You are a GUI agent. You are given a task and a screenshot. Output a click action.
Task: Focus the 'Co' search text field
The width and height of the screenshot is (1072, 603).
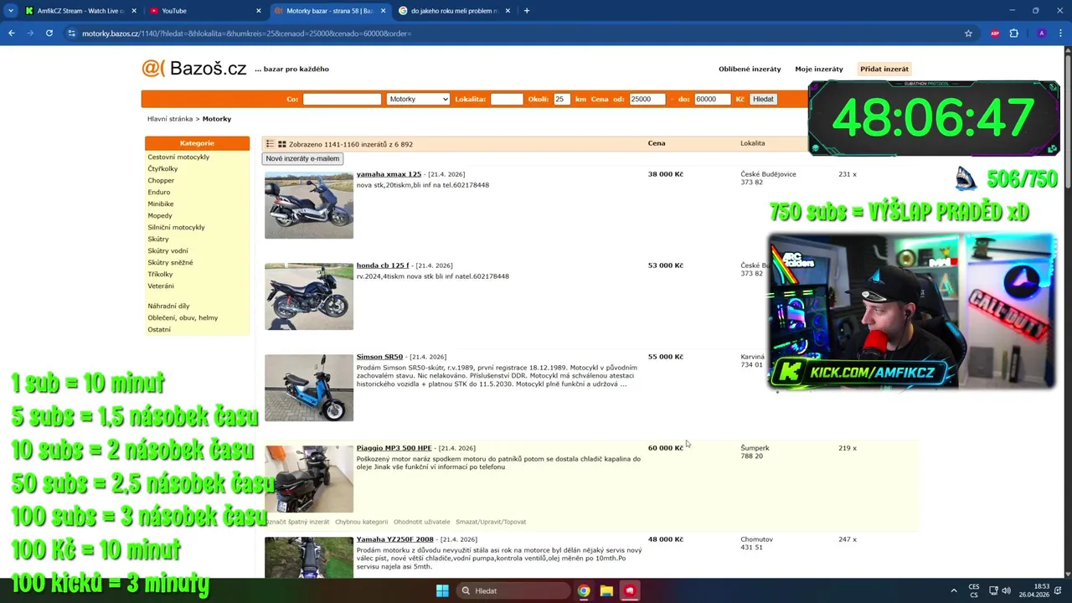(x=342, y=99)
